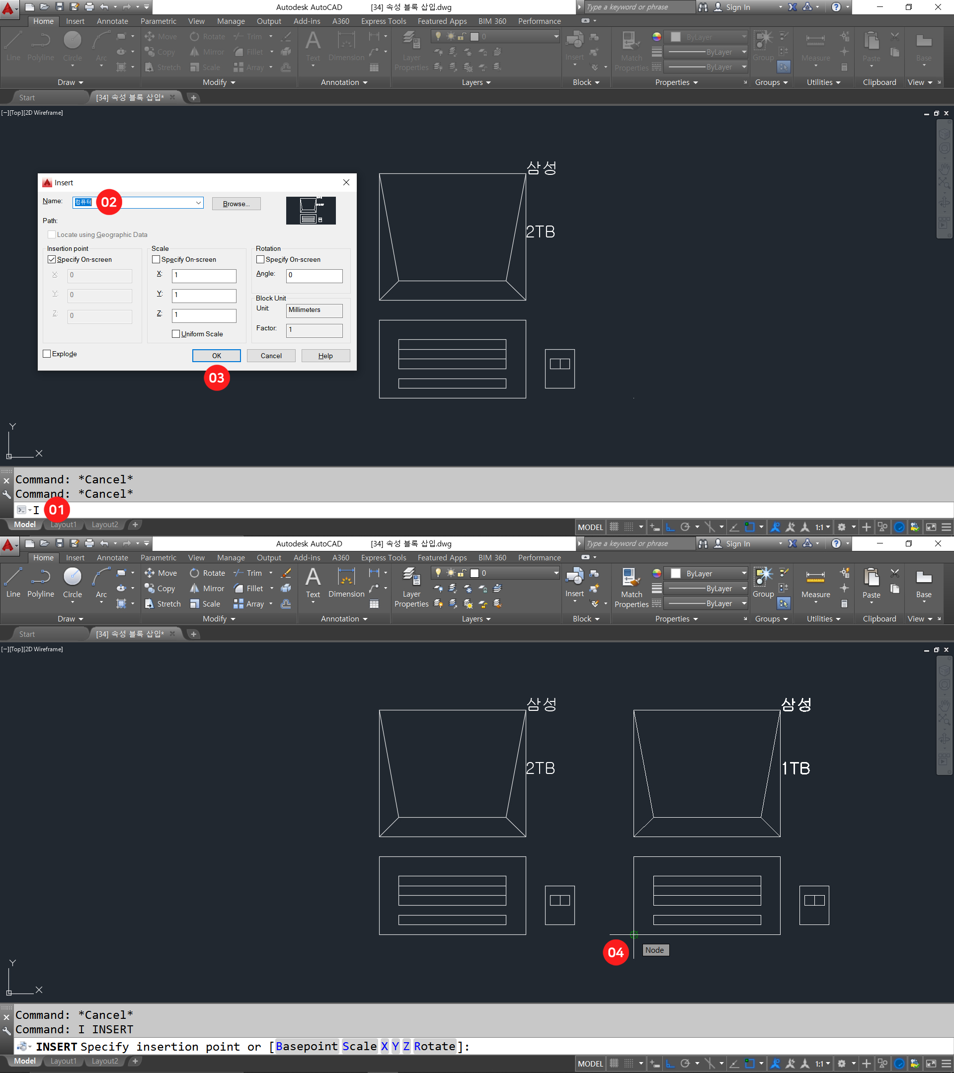954x1073 pixels.
Task: Click the block preview thumbnail in Insert dialog
Action: click(311, 211)
